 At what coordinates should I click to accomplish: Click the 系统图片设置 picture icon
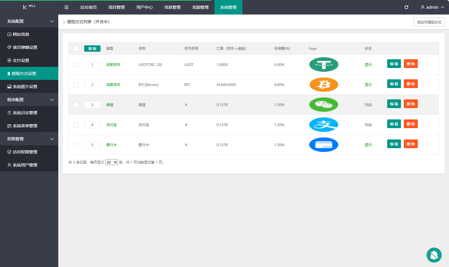coord(9,87)
